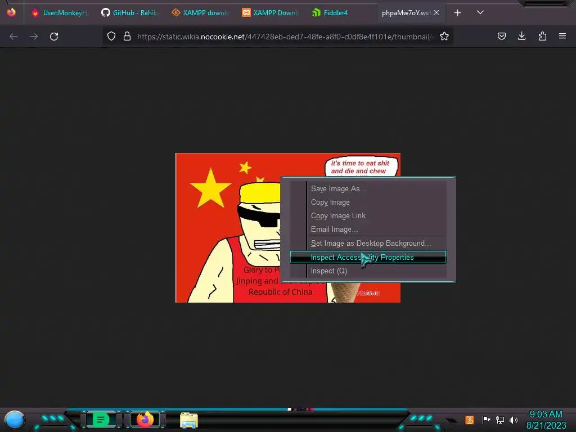Switch to the User:MonkeyH tab
The width and height of the screenshot is (576, 432).
(60, 13)
